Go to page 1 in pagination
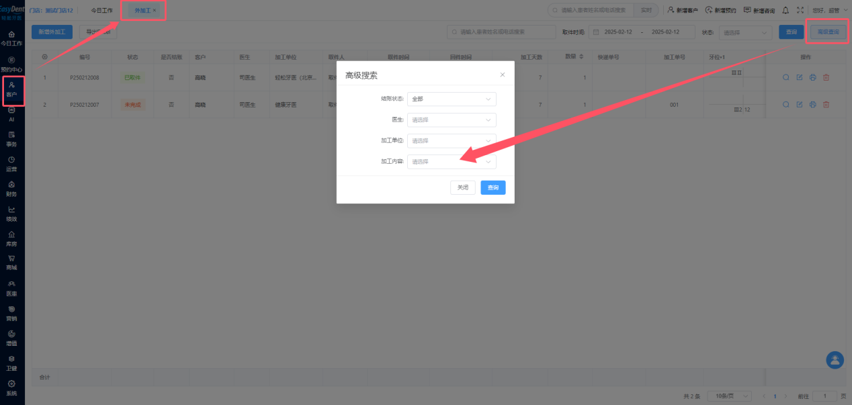The width and height of the screenshot is (852, 405). (x=775, y=396)
